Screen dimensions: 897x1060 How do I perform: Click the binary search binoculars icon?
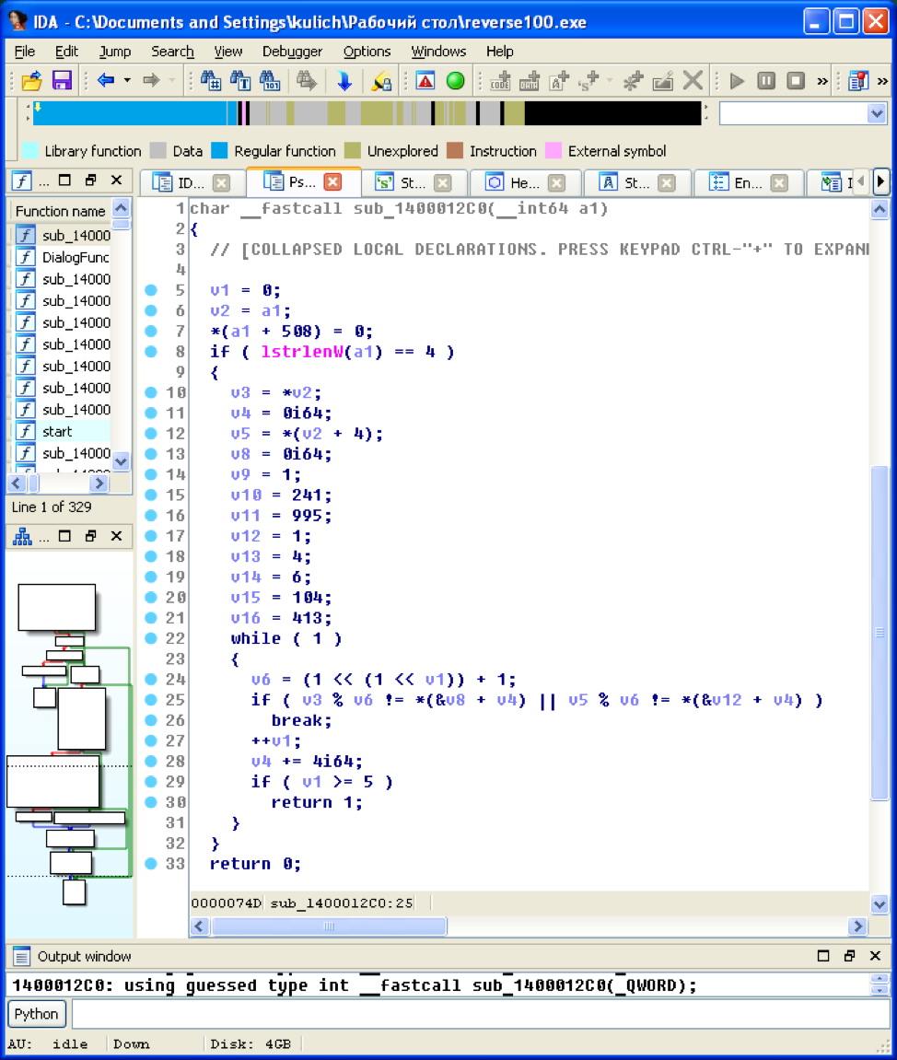click(270, 81)
